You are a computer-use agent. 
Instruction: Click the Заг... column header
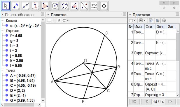tap(171, 26)
